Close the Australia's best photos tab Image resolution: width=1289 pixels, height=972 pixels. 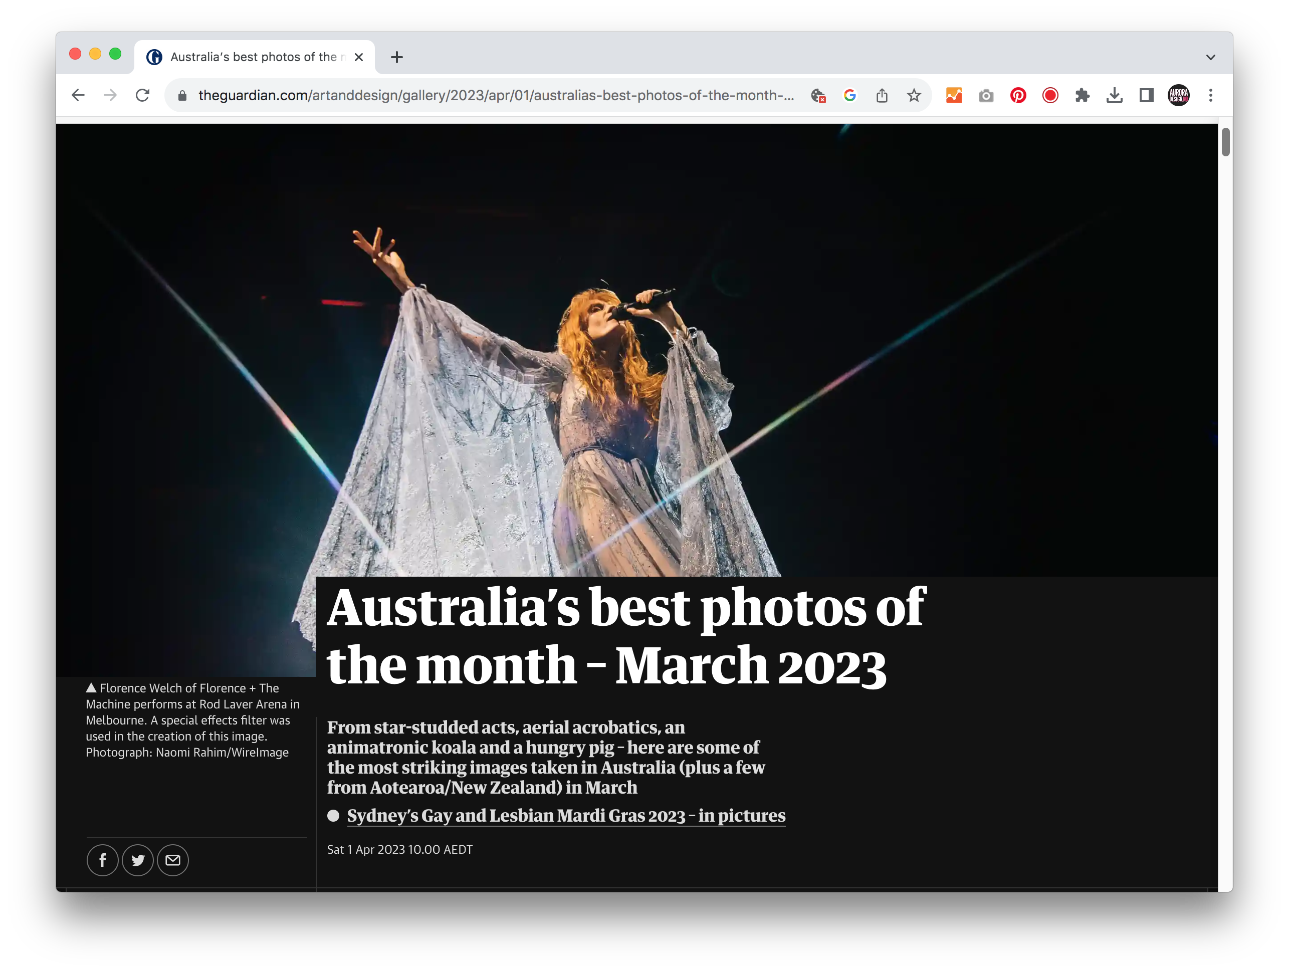[x=359, y=57]
